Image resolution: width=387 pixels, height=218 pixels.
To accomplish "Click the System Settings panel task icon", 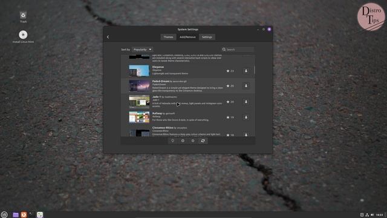I will coord(40,214).
